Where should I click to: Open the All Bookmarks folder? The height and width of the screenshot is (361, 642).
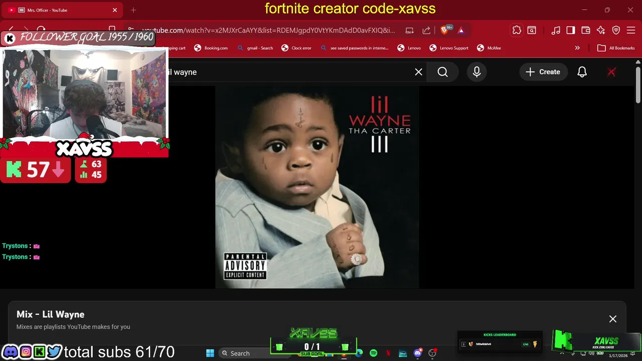(616, 48)
